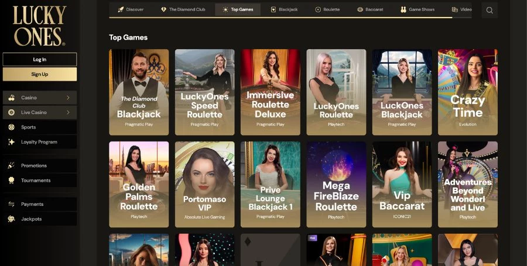Click the wheel icon on Roulette tab
The height and width of the screenshot is (266, 527).
(x=318, y=9)
